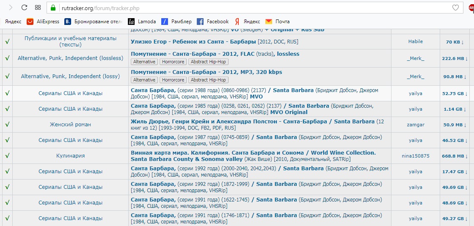Open the Почта mail bookmark
Image resolution: width=474 pixels, height=226 pixels.
pyautogui.click(x=277, y=22)
